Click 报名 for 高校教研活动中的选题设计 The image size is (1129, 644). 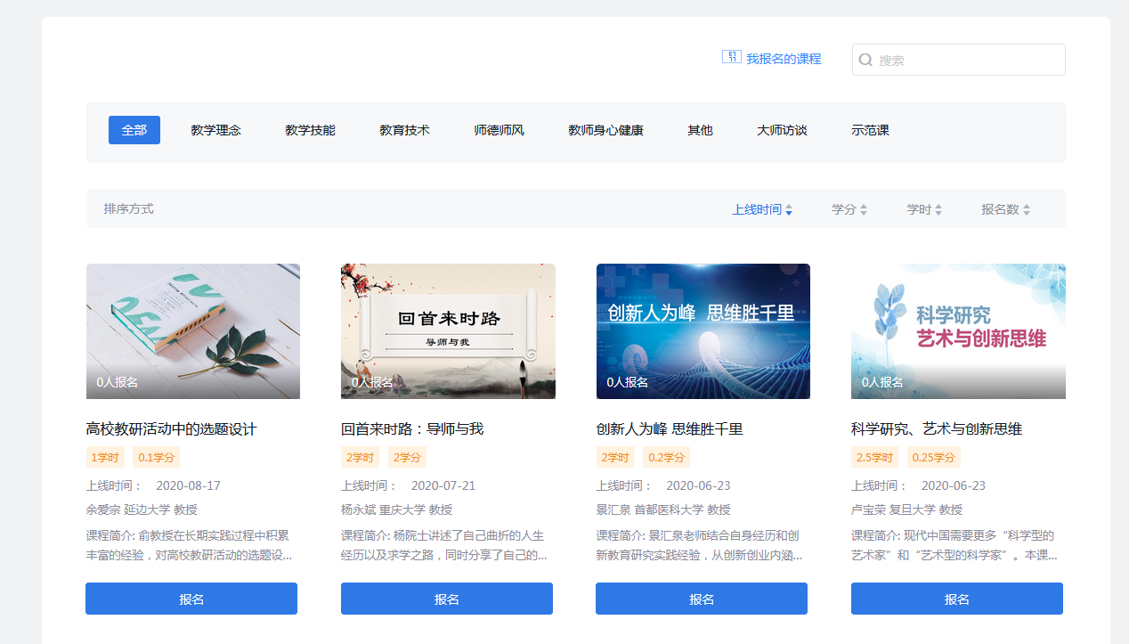pyautogui.click(x=191, y=599)
